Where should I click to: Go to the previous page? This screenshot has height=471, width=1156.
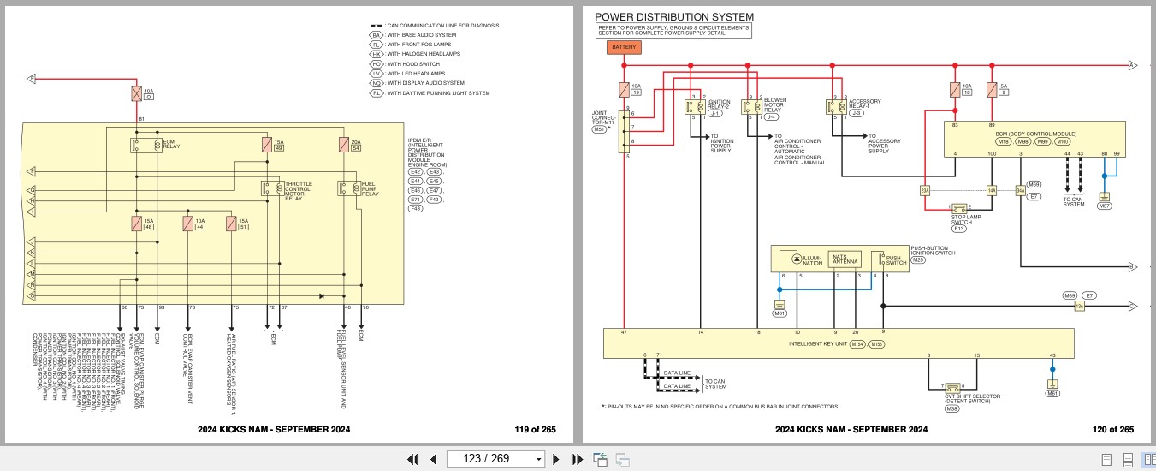(433, 459)
